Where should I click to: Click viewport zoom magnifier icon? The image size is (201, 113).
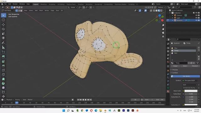coord(163,25)
